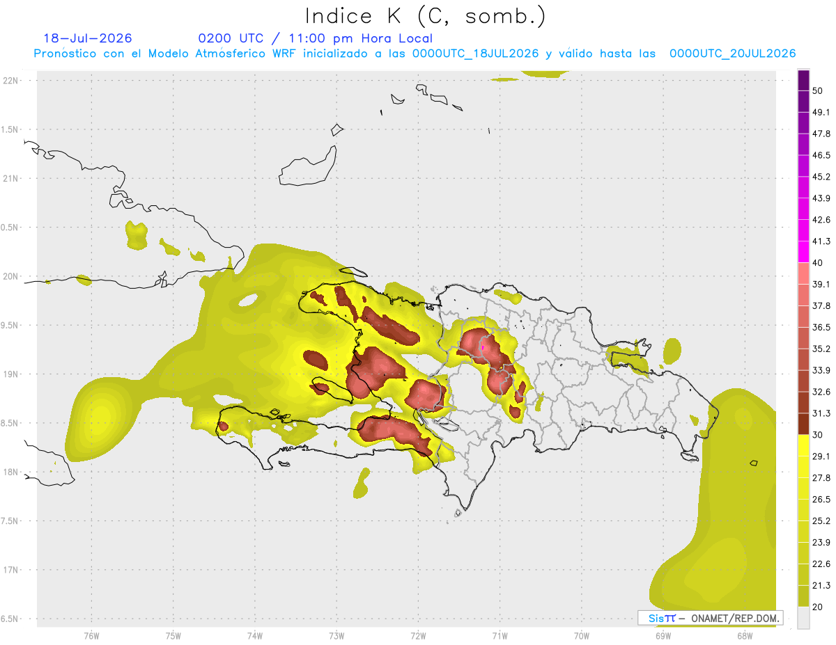Click the colorbar value "32.6"
The height and width of the screenshot is (645, 836).
click(821, 392)
